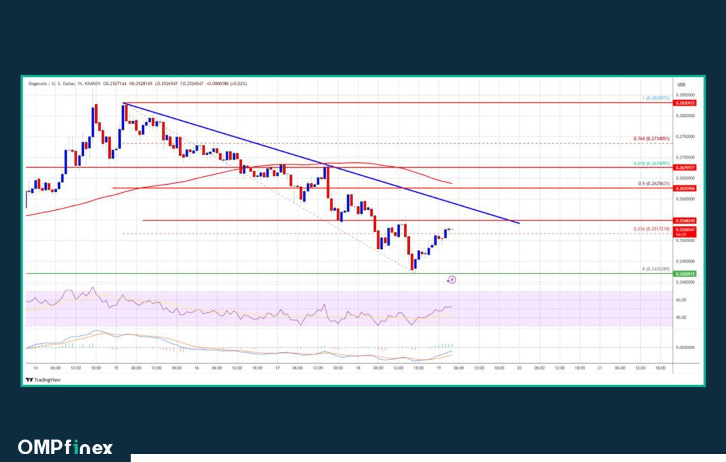Click date 20 on the time axis
The width and height of the screenshot is (726, 462).
tap(519, 368)
